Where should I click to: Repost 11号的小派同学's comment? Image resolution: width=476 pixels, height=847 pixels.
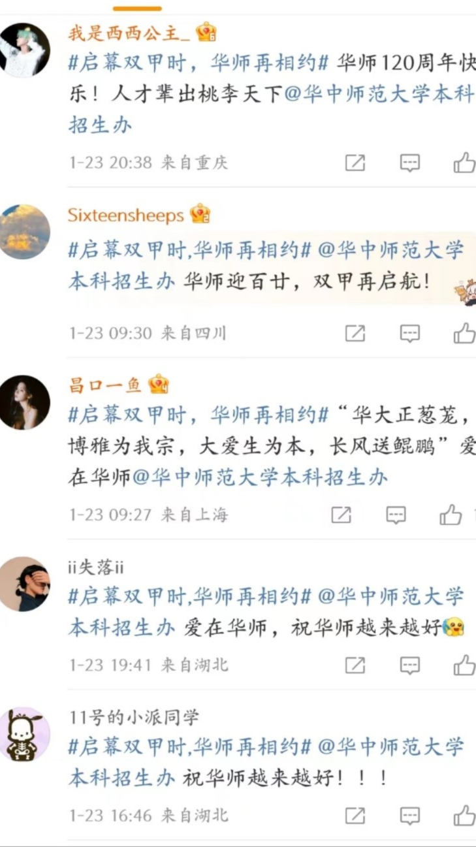[355, 815]
